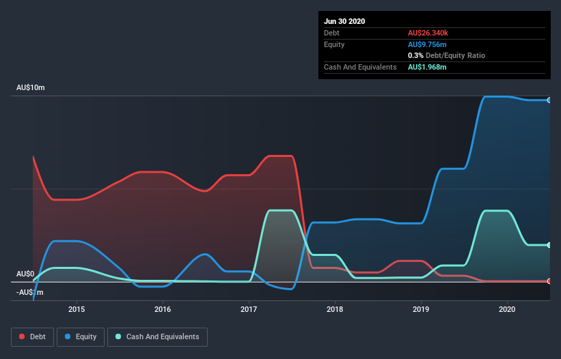Image resolution: width=561 pixels, height=359 pixels.
Task: Select the teal Cash endpoint marker
Action: (549, 245)
